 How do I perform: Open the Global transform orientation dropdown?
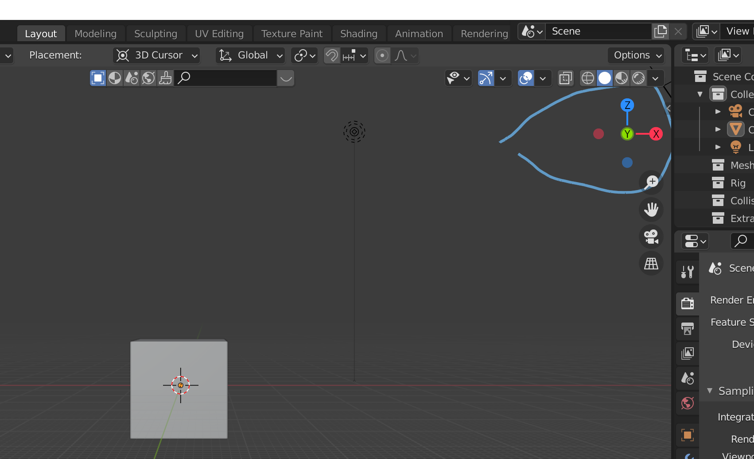tap(250, 55)
